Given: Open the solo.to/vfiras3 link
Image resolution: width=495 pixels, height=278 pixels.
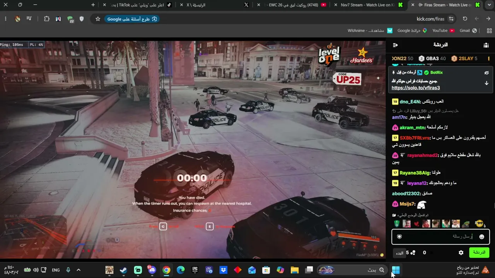Looking at the screenshot, I should pos(415,88).
